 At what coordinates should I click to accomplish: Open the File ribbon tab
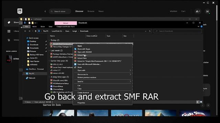click(x=26, y=27)
